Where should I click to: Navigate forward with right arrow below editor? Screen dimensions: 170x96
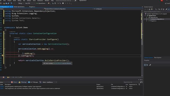coord(16,77)
